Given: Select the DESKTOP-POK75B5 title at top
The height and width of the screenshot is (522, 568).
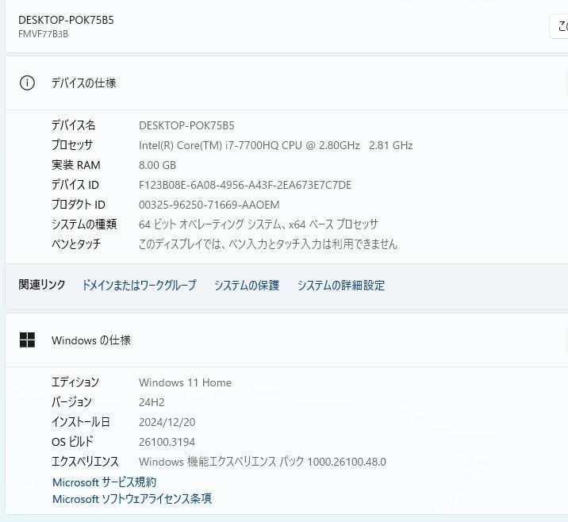Looking at the screenshot, I should (x=66, y=20).
